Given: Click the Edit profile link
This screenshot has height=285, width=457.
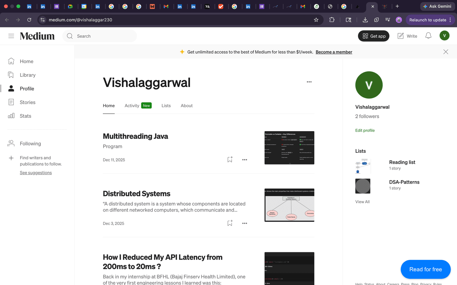Looking at the screenshot, I should click(x=365, y=130).
